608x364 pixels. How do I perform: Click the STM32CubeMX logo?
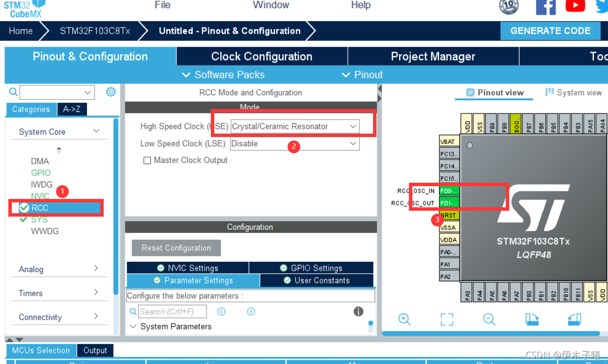coord(25,9)
